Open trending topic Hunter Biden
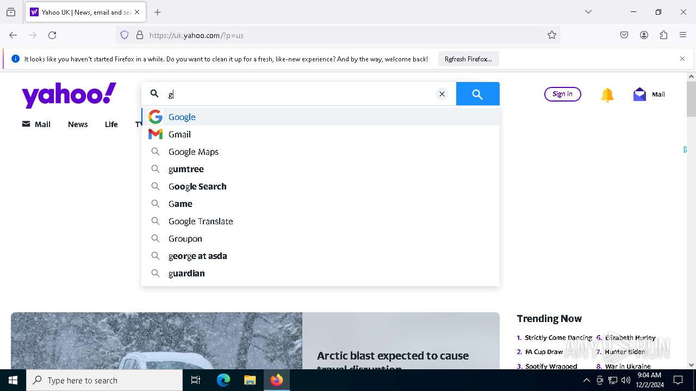The image size is (696, 391). tap(625, 352)
